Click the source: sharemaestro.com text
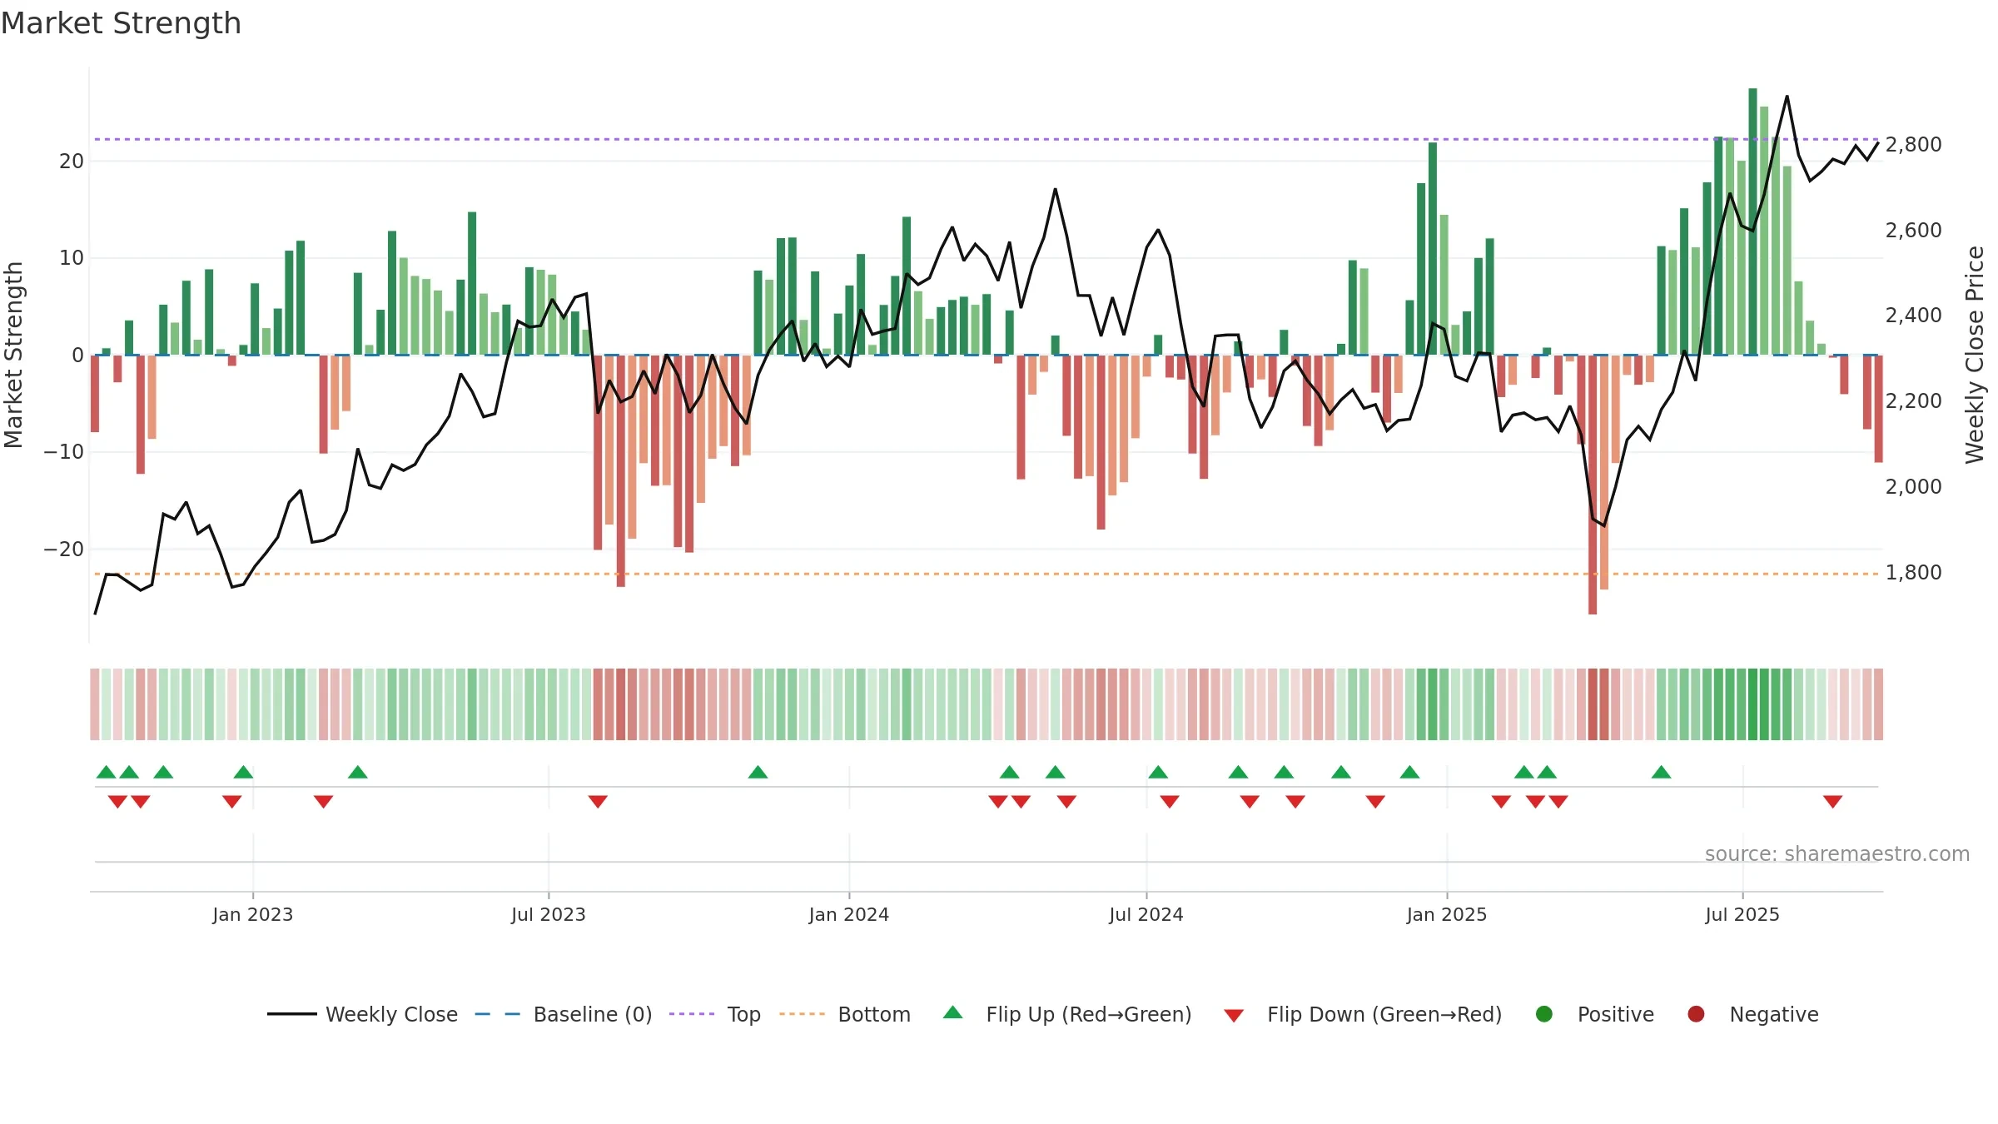1998x1124 pixels. click(x=1837, y=853)
